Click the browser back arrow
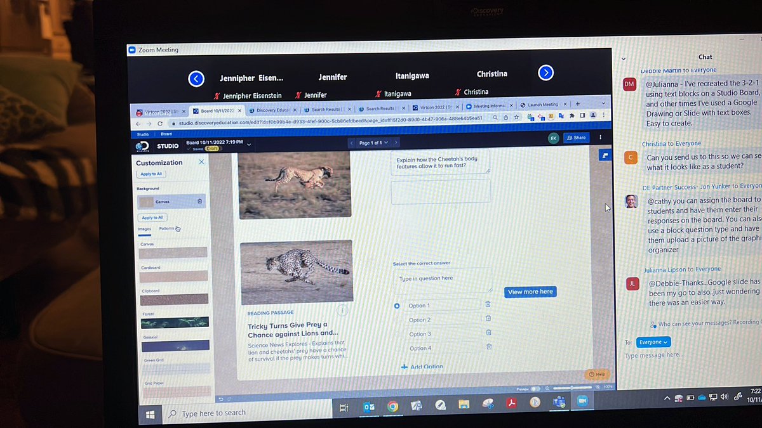This screenshot has height=428, width=762. coord(138,124)
